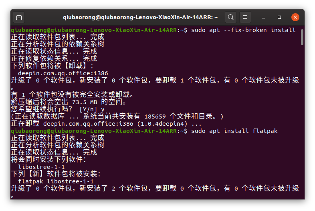Screen dimensions: 315x211
Task: Maximize the terminal window
Action: pyautogui.click(x=279, y=18)
